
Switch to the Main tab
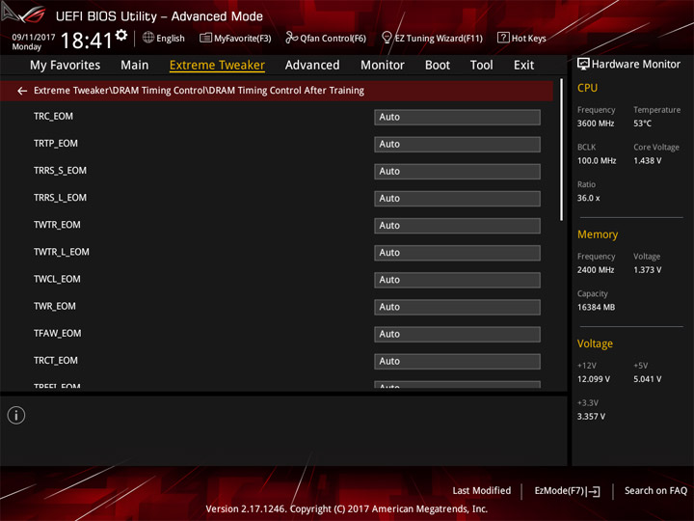(135, 66)
